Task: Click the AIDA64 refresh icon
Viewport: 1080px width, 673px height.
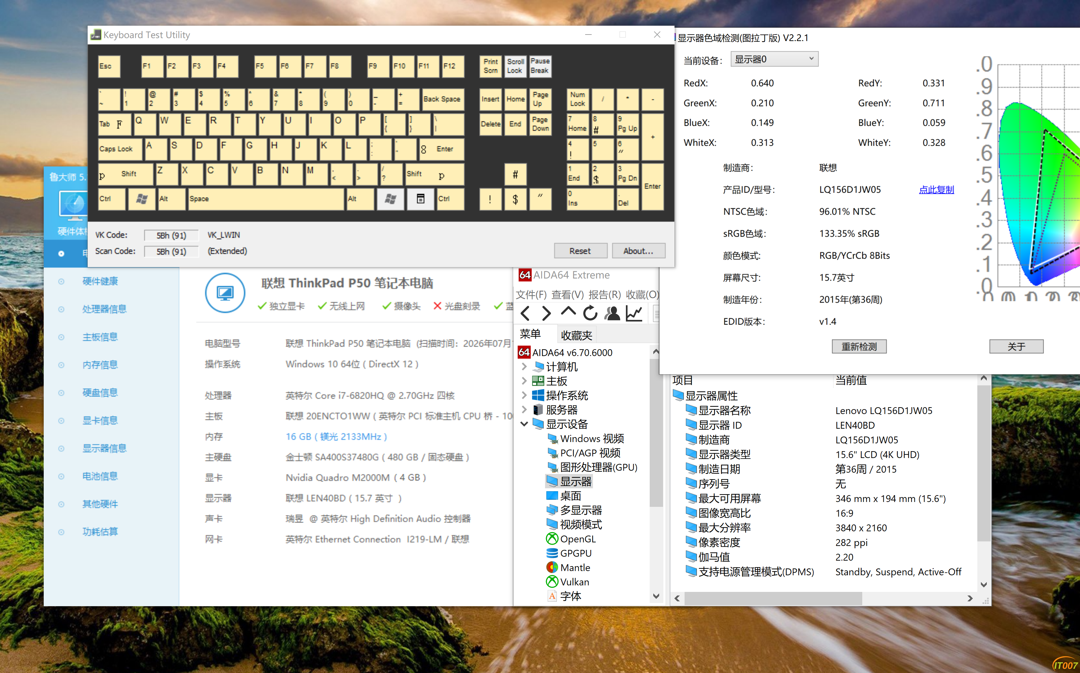Action: tap(590, 313)
